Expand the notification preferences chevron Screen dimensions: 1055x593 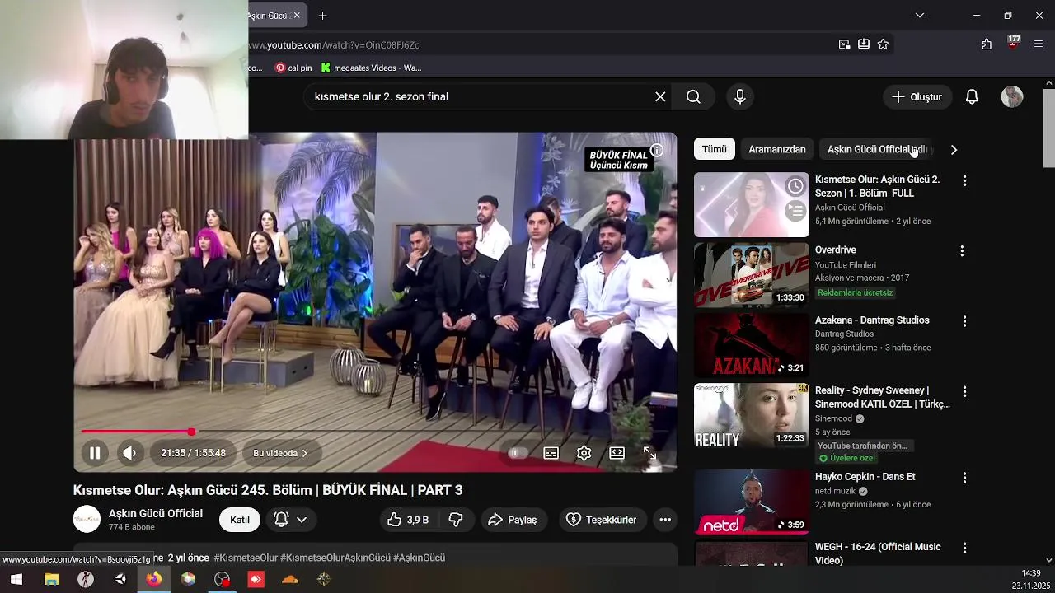click(x=302, y=520)
